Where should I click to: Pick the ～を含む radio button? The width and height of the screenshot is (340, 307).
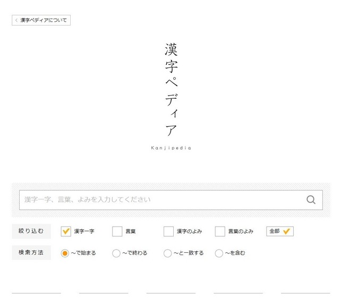[x=219, y=253]
